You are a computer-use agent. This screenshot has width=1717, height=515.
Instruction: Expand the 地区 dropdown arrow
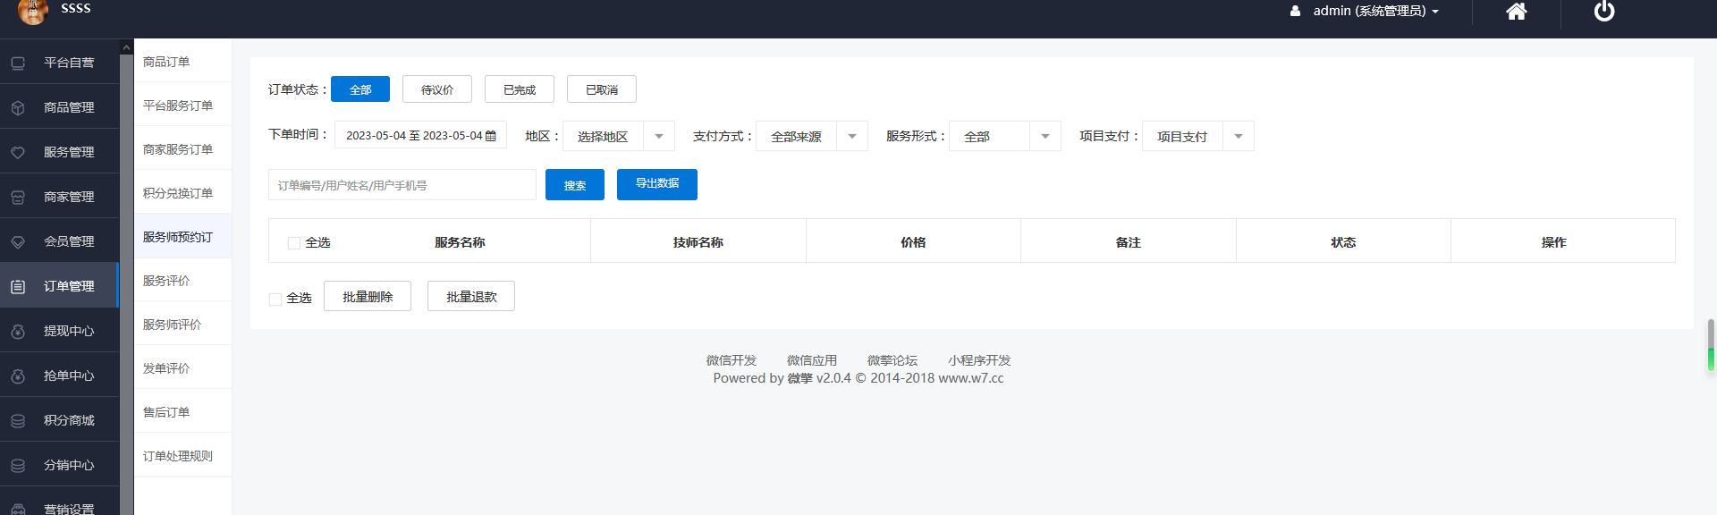coord(659,136)
